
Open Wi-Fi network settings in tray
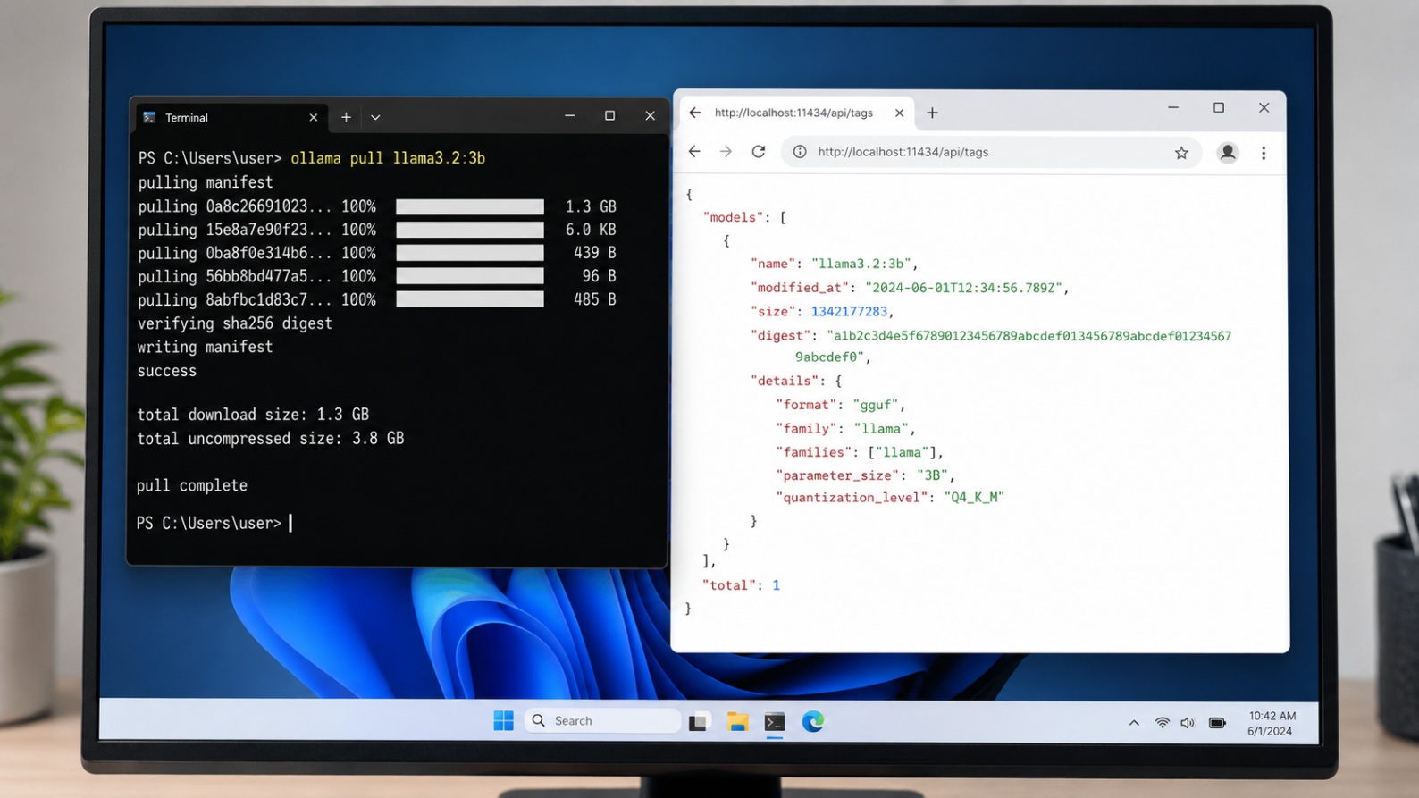pyautogui.click(x=1162, y=723)
